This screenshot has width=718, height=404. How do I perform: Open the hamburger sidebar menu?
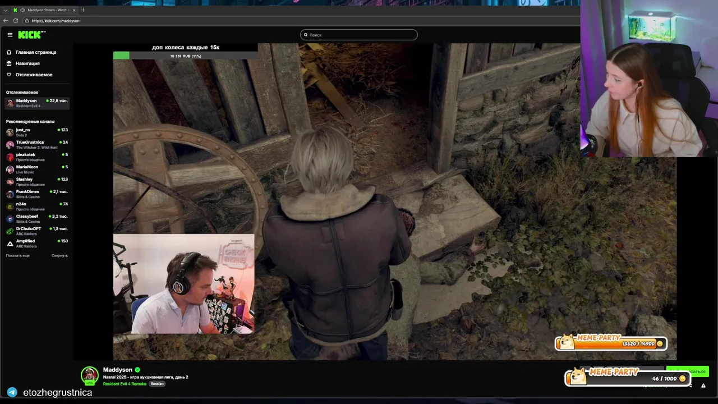tap(10, 35)
